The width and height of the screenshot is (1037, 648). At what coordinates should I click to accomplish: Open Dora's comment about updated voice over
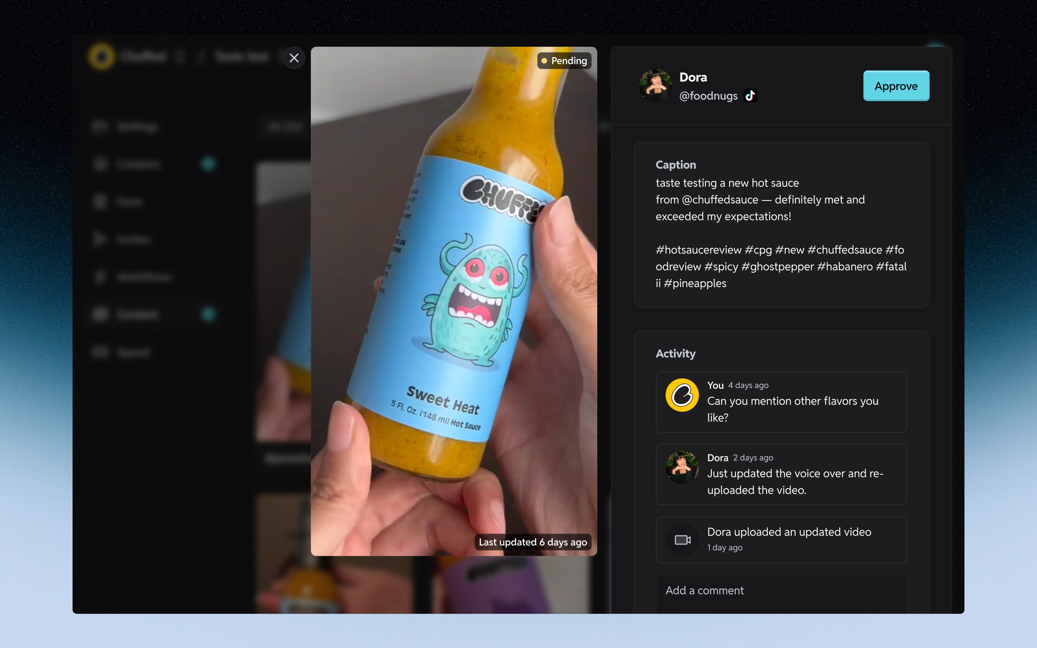pos(781,474)
